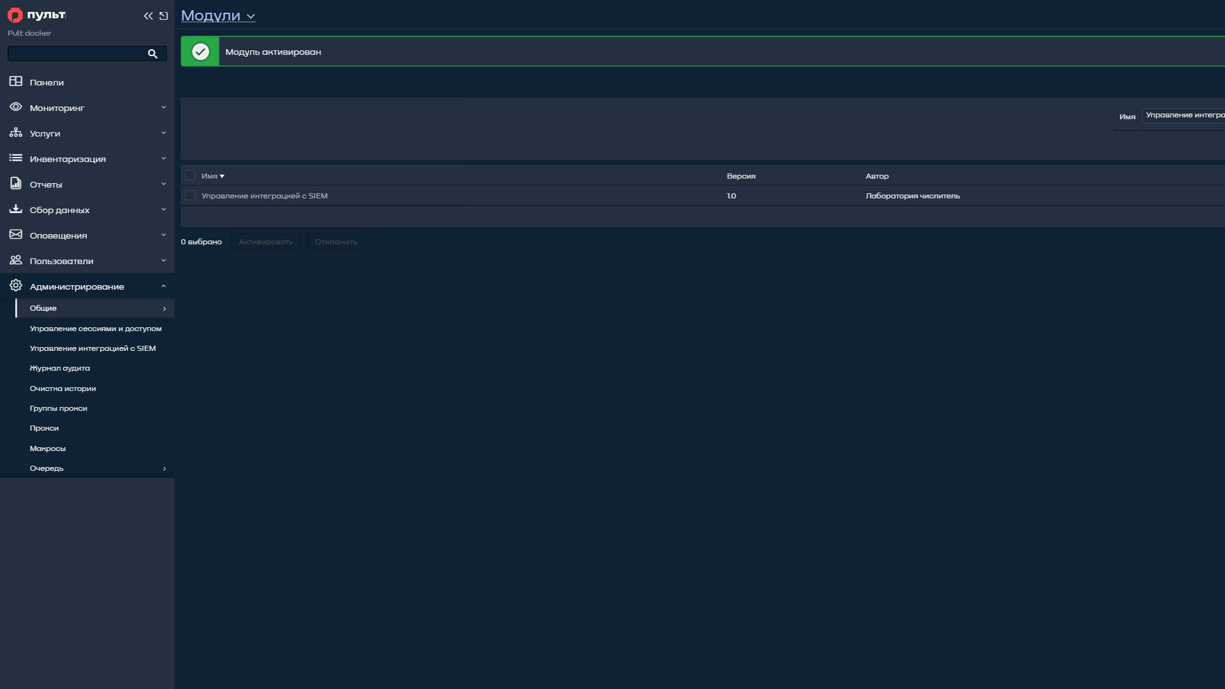Check the Управление интеграцией с SIEM row checkbox
1225x689 pixels.
[x=190, y=195]
